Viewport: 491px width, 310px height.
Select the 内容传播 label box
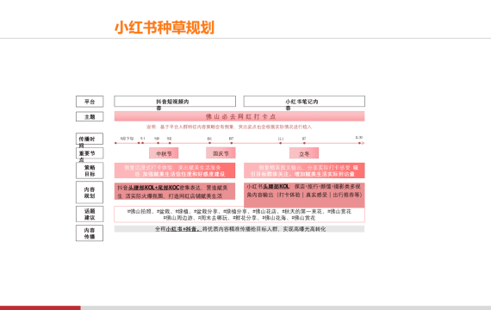click(90, 233)
